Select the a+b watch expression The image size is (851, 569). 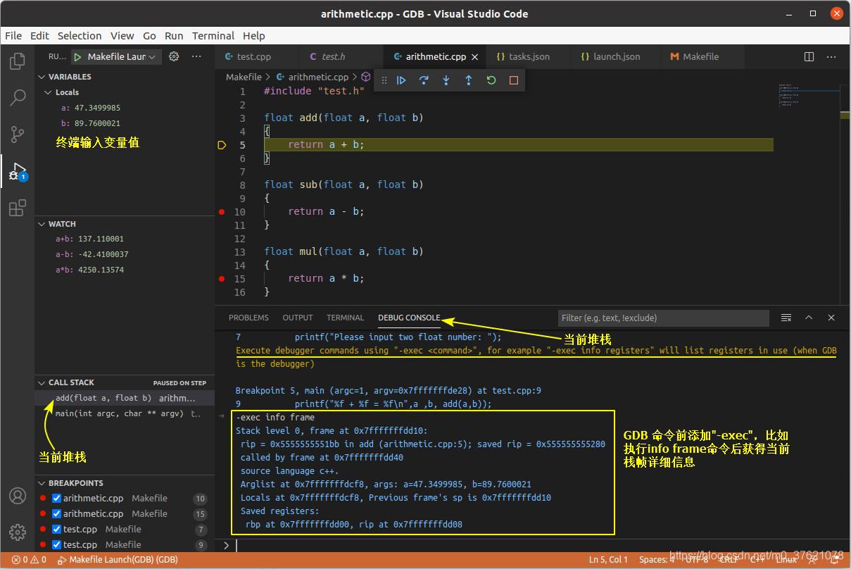125,239
